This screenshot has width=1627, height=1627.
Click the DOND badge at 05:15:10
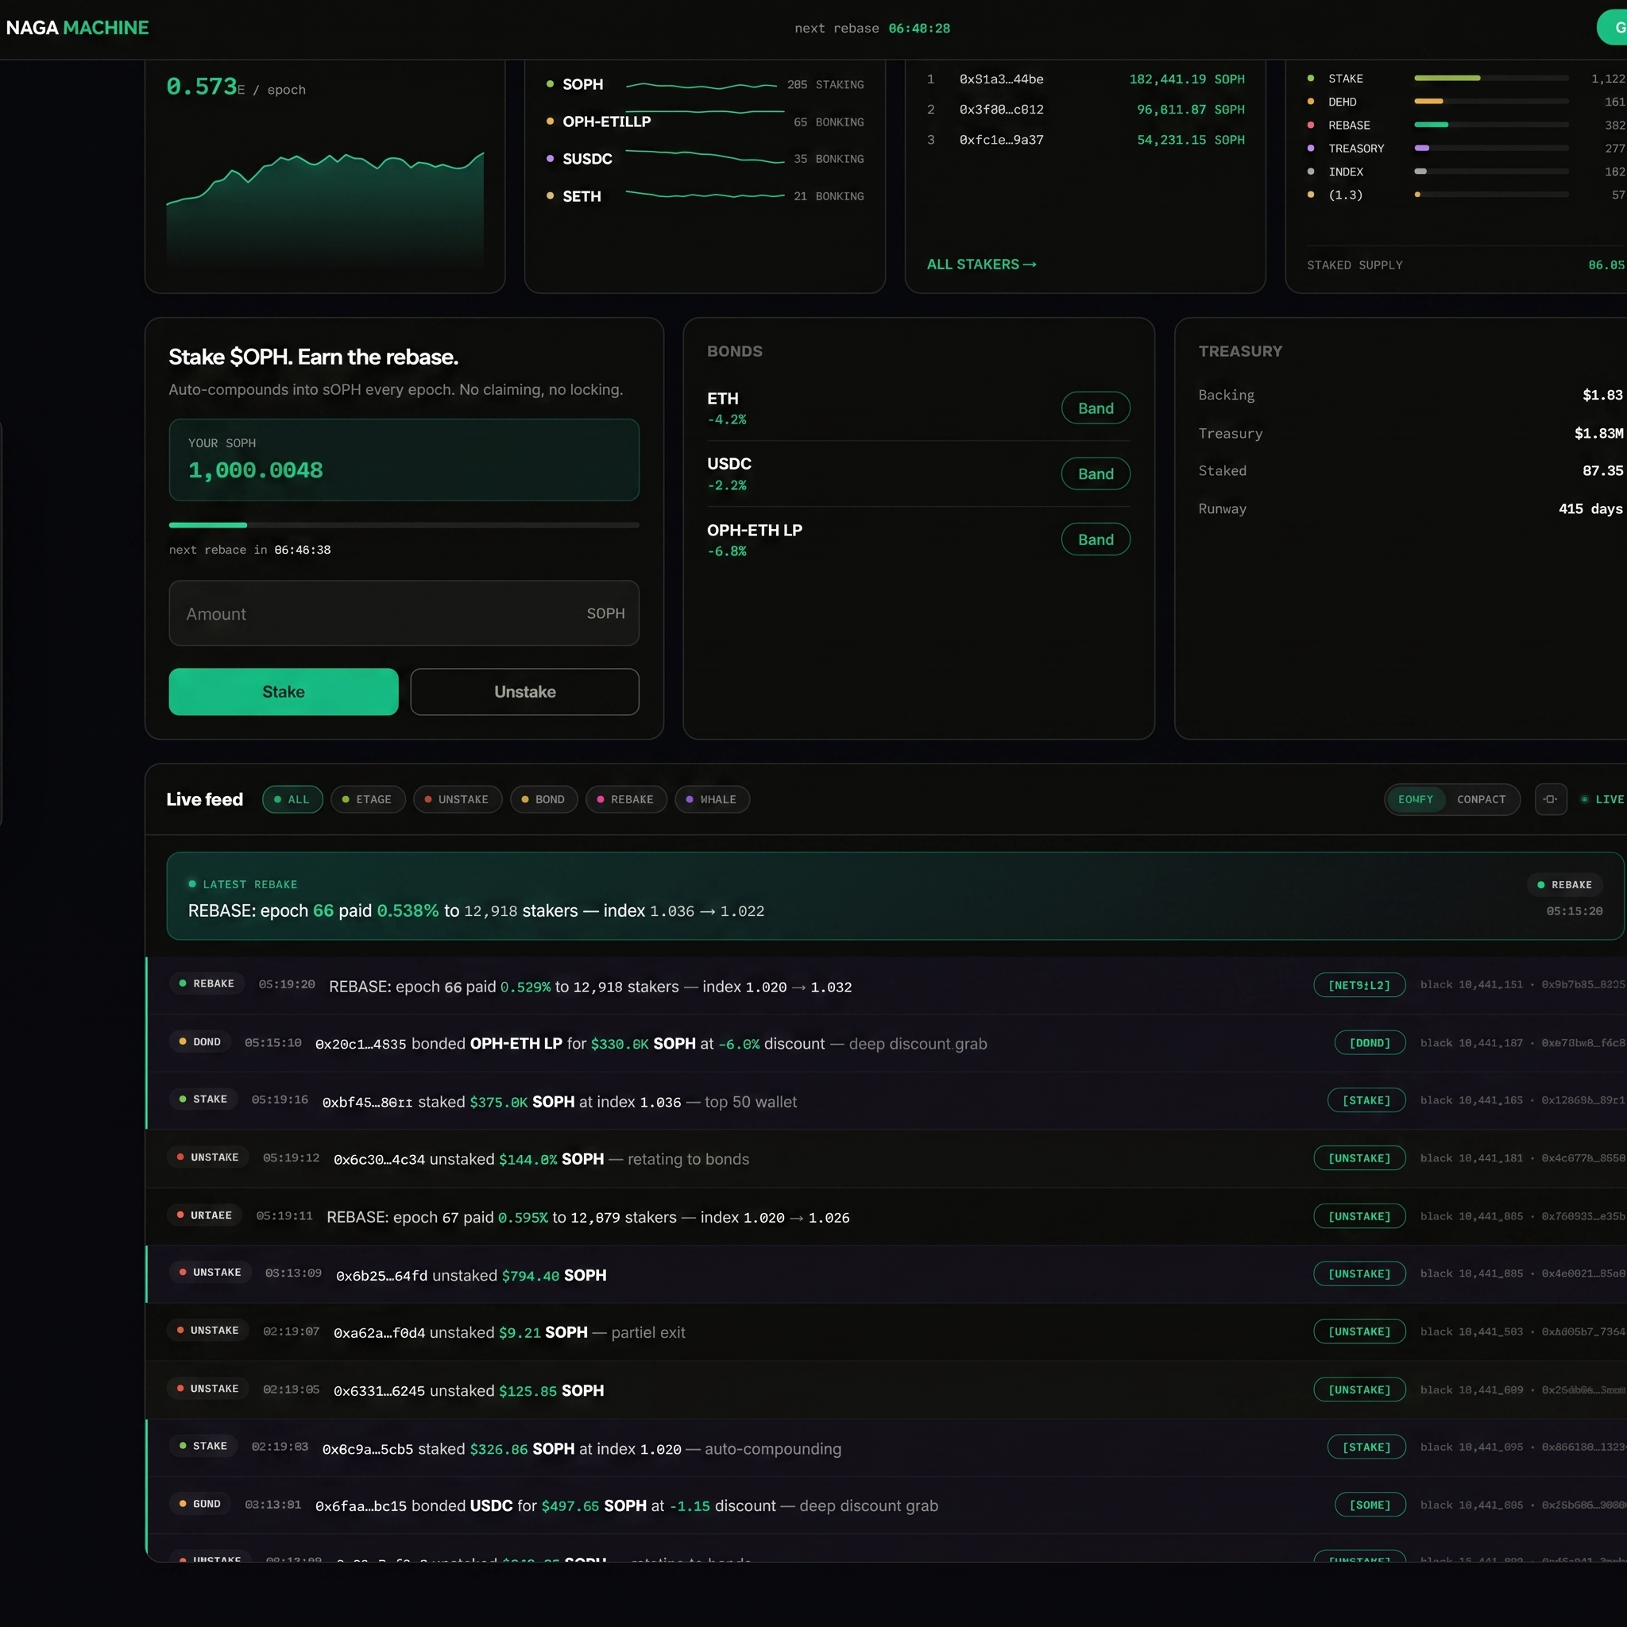click(x=199, y=1042)
